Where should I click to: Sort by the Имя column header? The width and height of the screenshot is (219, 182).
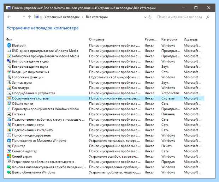[x=9, y=40]
